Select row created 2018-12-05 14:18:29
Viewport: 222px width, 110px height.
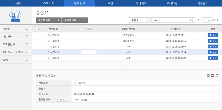pos(127,58)
